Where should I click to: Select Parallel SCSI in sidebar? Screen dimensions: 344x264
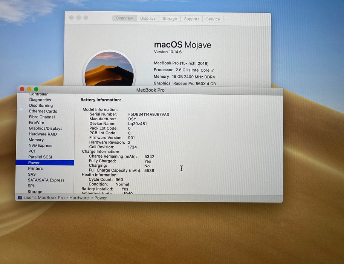pos(40,157)
